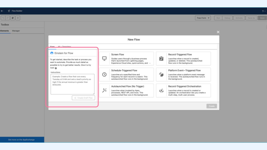Select the Record-Triggered Orchestration title
The image size is (267, 150).
pyautogui.click(x=185, y=86)
